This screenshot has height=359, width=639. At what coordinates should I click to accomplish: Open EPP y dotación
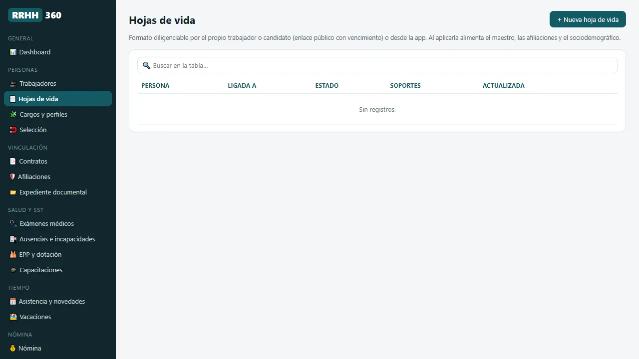point(58,254)
